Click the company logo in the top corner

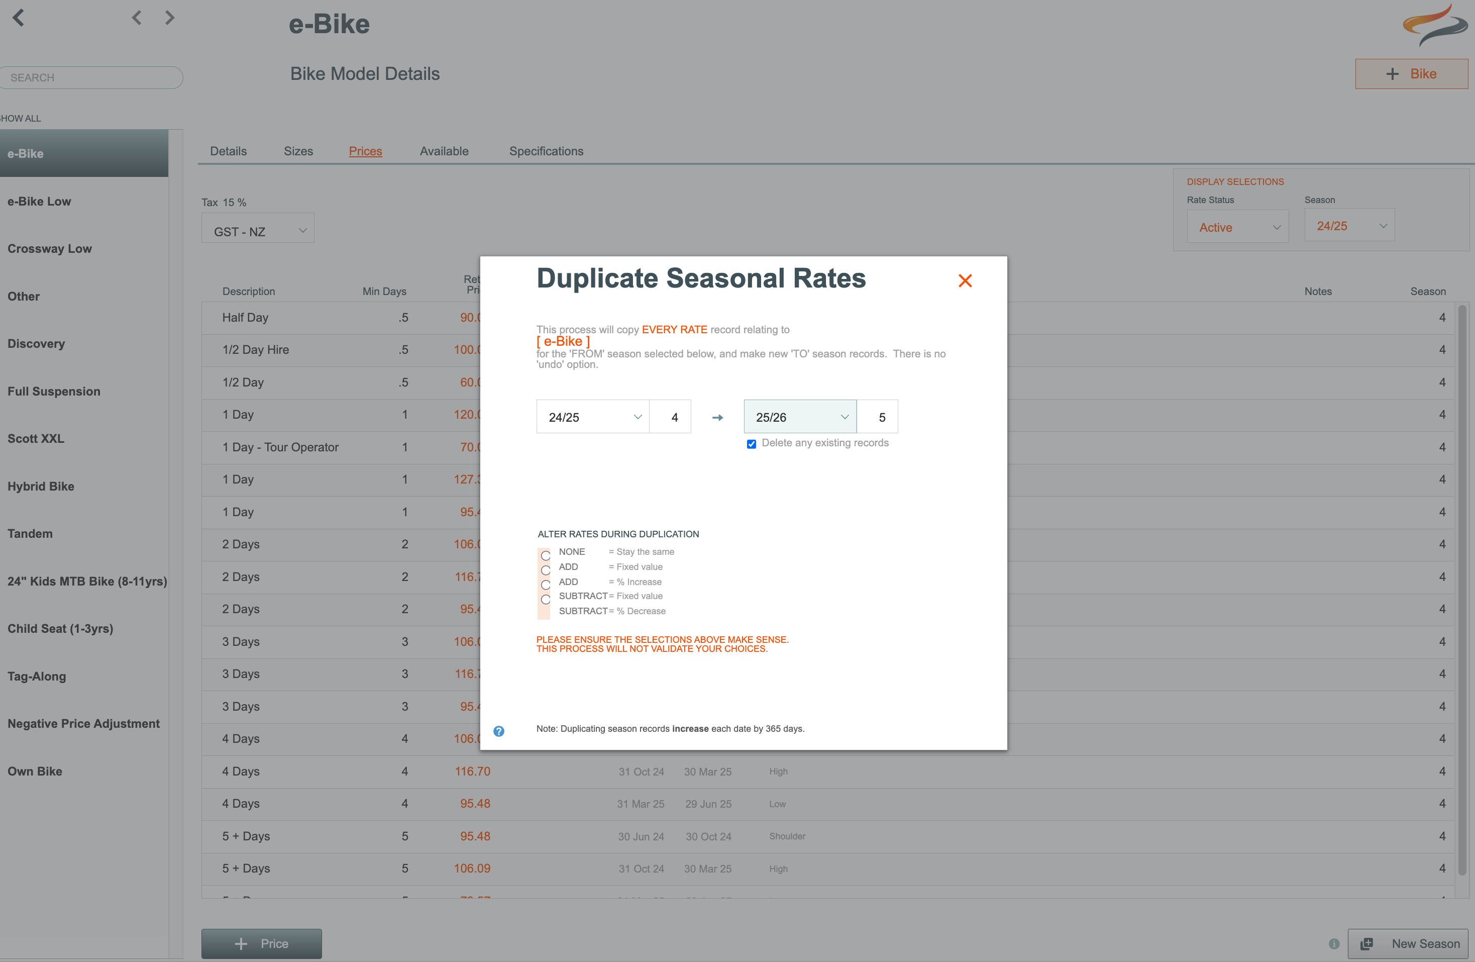tap(1435, 25)
